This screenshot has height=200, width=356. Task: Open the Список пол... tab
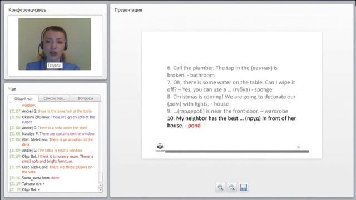pos(55,98)
